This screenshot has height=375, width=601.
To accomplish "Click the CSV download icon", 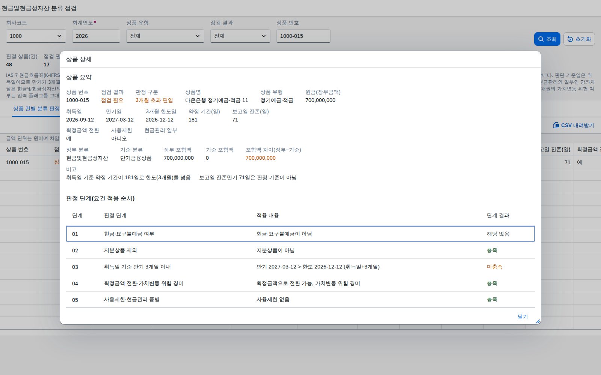I will click(x=556, y=125).
